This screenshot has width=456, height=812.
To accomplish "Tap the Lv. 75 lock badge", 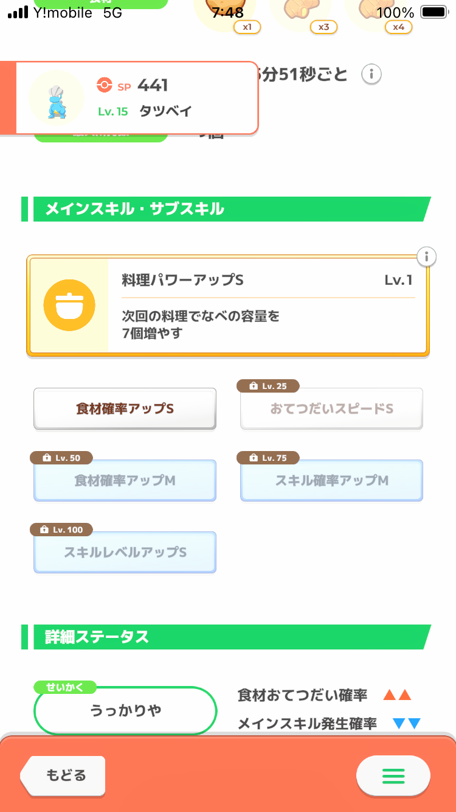I will click(x=270, y=458).
